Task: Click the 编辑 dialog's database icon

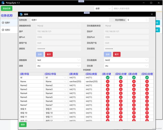Action: [21, 14]
